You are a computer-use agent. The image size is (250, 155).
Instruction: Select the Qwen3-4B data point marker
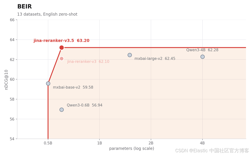point(202,57)
